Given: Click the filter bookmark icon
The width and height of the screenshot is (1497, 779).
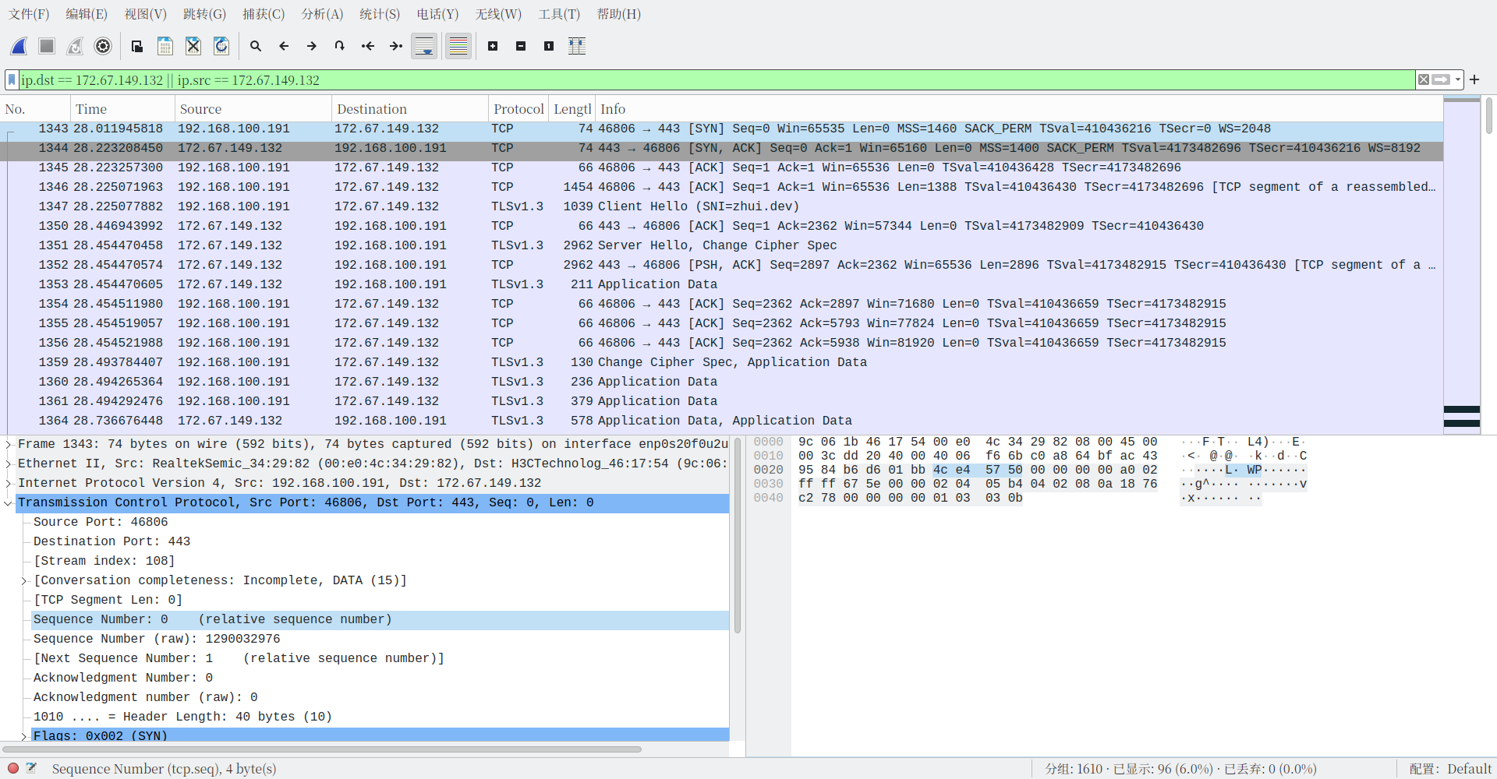Looking at the screenshot, I should (12, 80).
